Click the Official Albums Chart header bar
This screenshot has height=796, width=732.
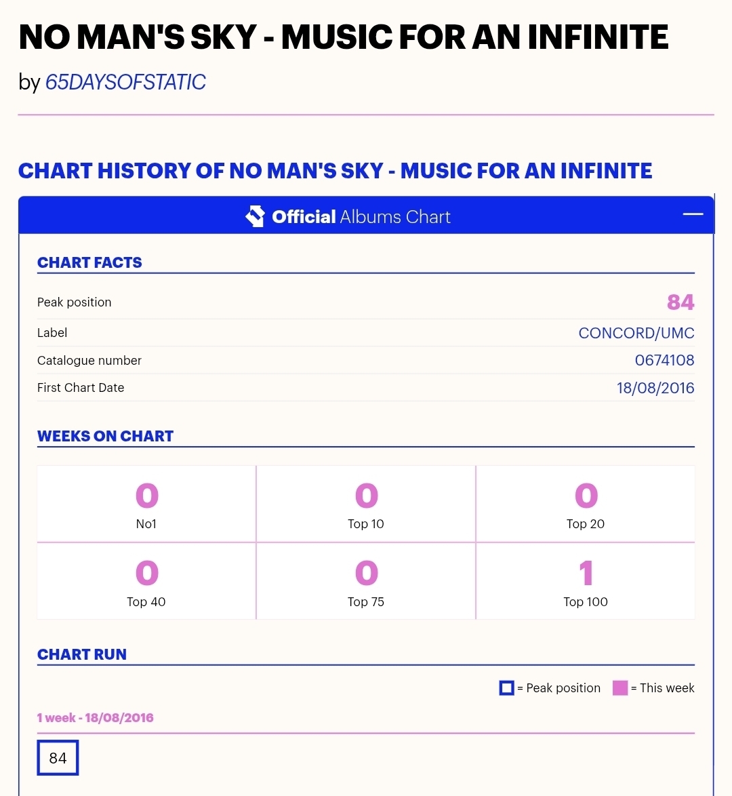pyautogui.click(x=366, y=216)
